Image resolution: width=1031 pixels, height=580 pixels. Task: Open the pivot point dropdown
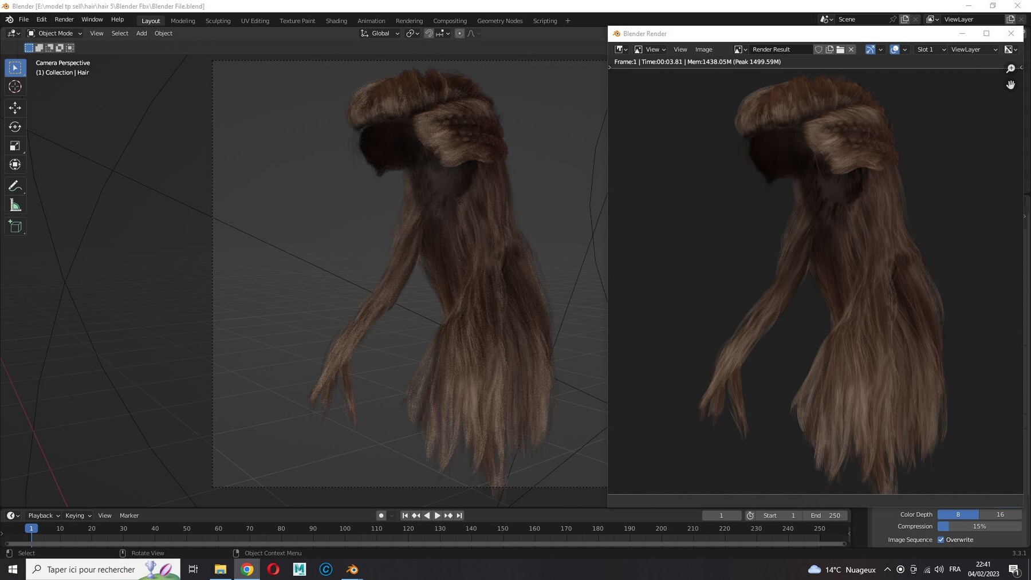tap(412, 33)
